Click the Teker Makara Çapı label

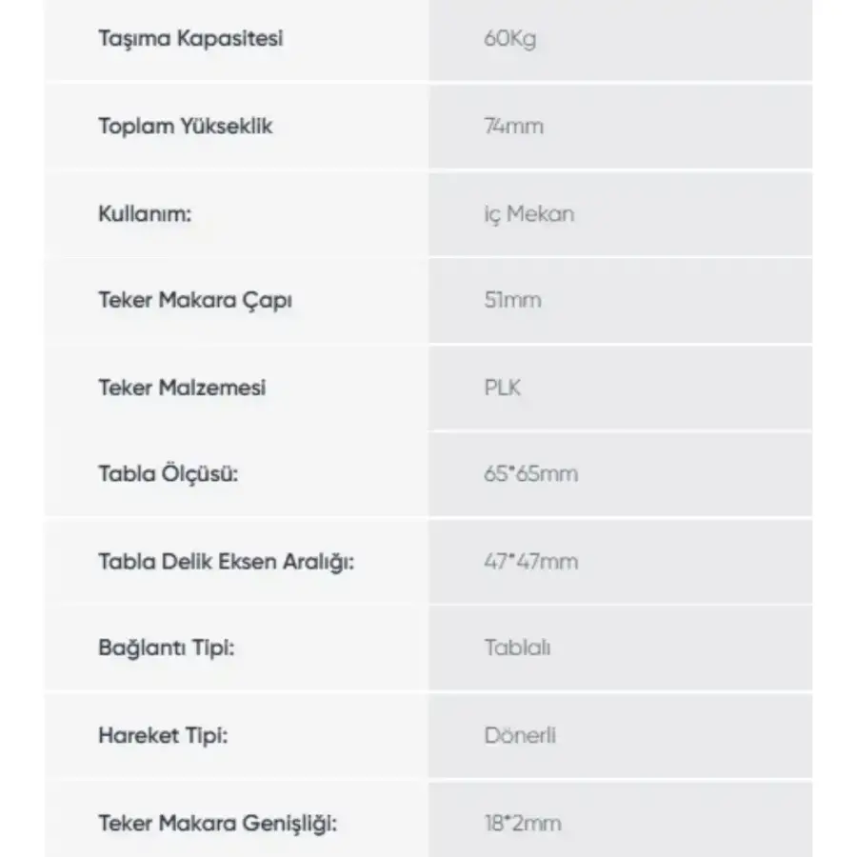[x=195, y=301]
